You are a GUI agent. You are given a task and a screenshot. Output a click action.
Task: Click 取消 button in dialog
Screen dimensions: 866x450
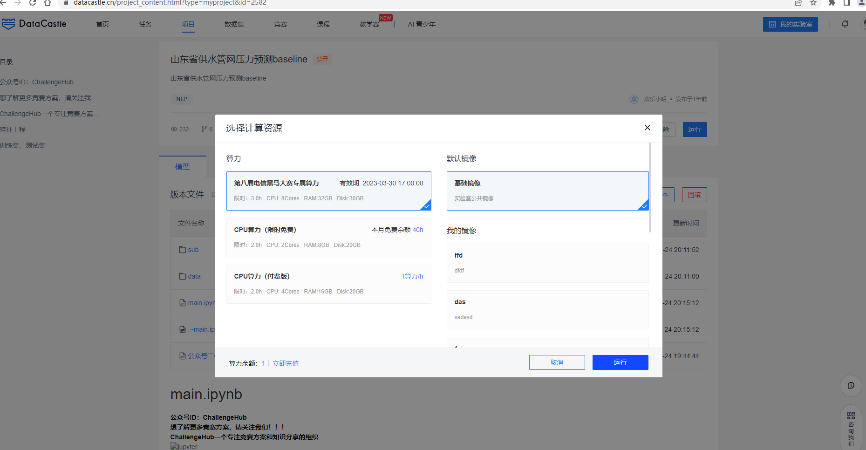(557, 362)
